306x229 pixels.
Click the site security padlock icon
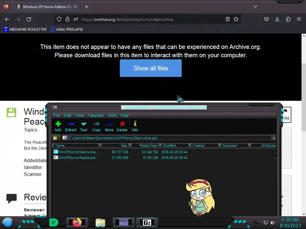coord(68,19)
